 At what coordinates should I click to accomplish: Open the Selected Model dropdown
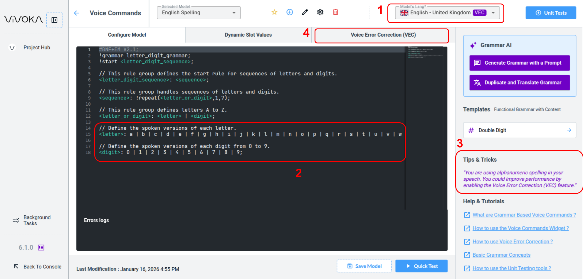(x=199, y=13)
